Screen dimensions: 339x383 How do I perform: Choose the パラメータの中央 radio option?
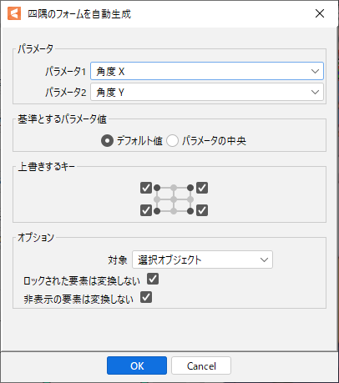(x=172, y=141)
